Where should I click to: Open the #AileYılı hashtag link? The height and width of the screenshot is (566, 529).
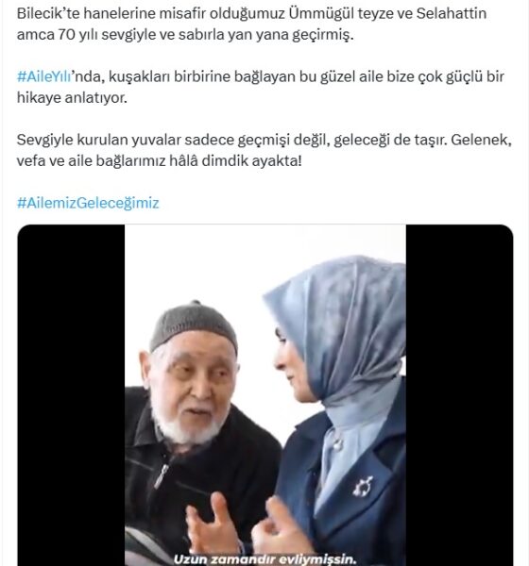(43, 76)
